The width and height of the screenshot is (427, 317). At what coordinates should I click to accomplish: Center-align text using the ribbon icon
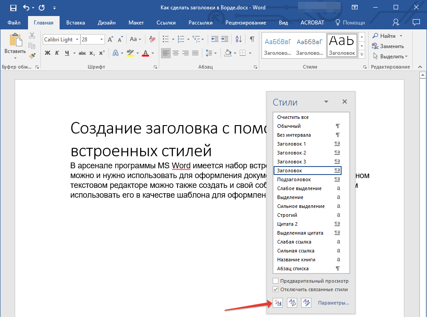click(176, 53)
